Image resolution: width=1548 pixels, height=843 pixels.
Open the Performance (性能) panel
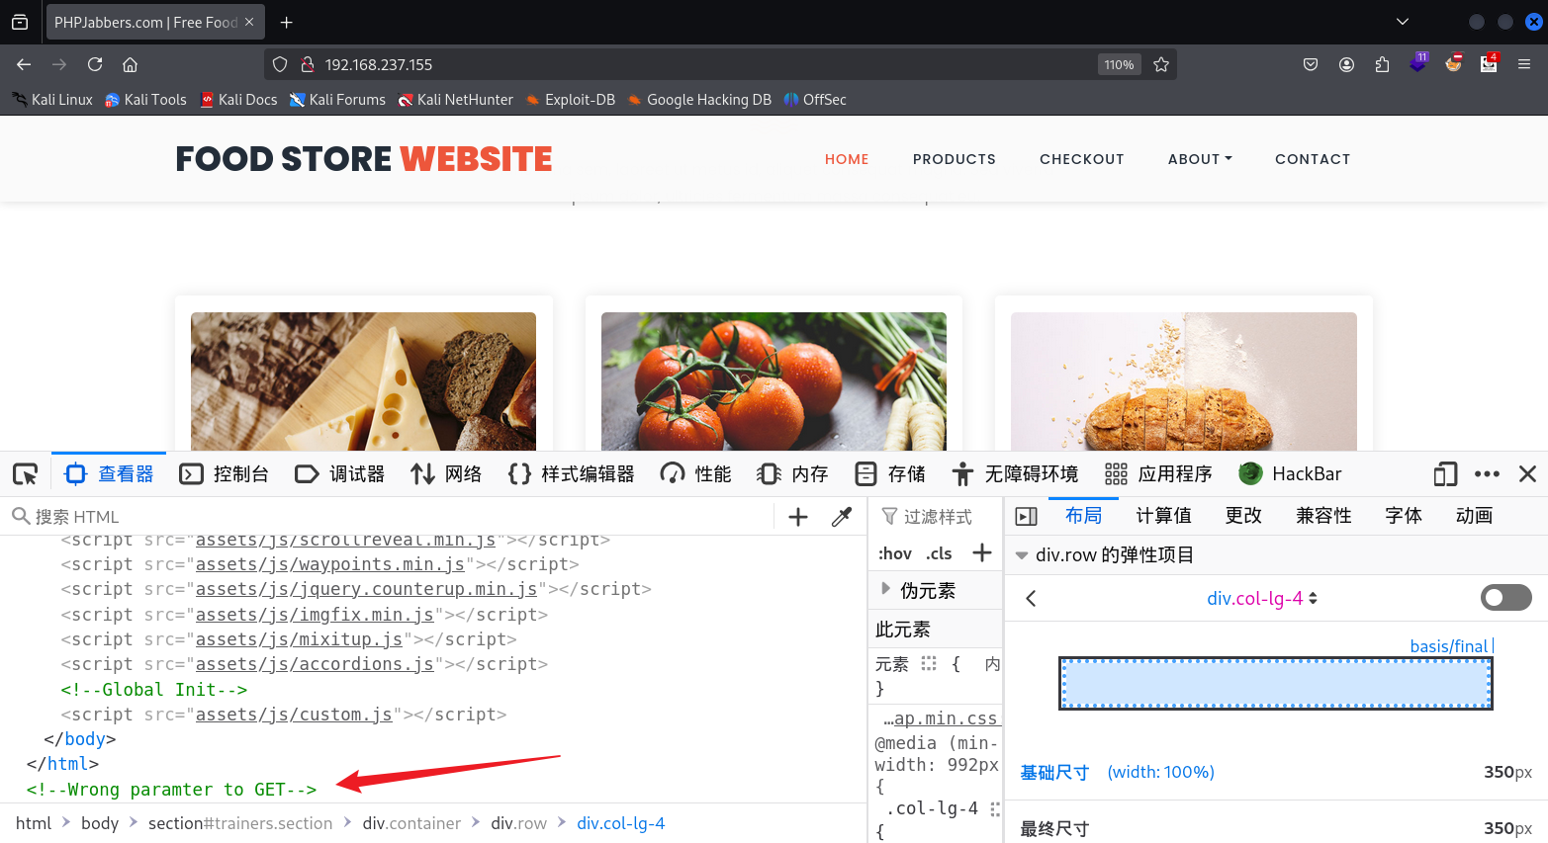pos(696,474)
